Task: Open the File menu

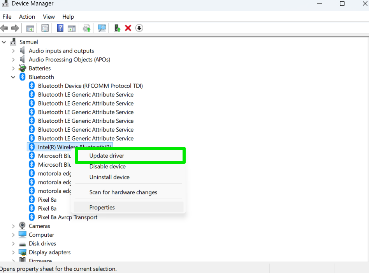Action: (7, 17)
